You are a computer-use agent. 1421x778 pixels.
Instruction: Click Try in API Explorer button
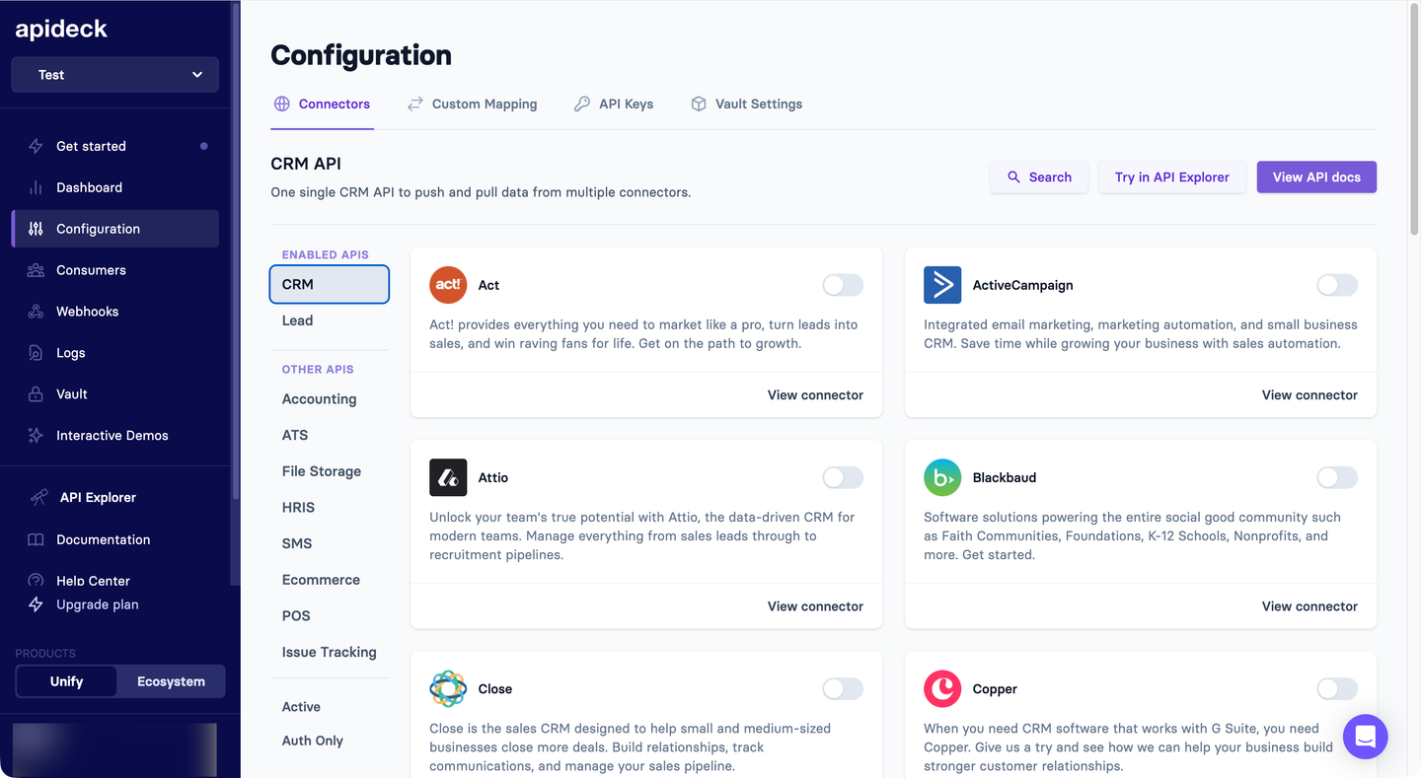[x=1172, y=177]
